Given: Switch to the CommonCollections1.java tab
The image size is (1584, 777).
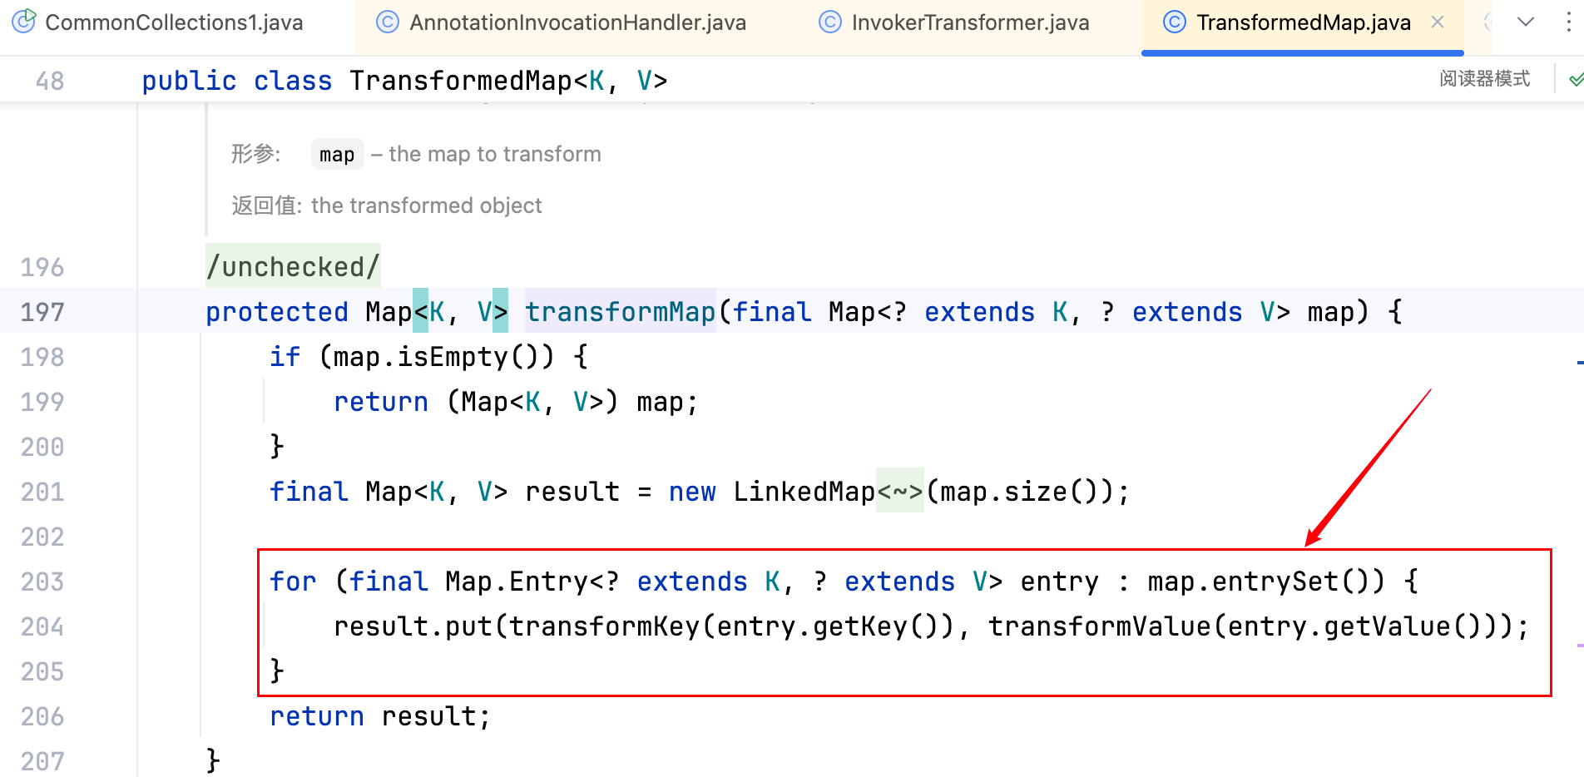Looking at the screenshot, I should click(173, 22).
